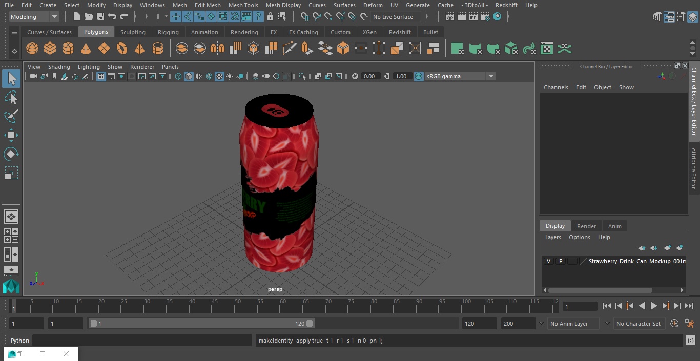Open the Channels menu in Channel Box
Screen dimensions: 700x361
[x=556, y=87]
